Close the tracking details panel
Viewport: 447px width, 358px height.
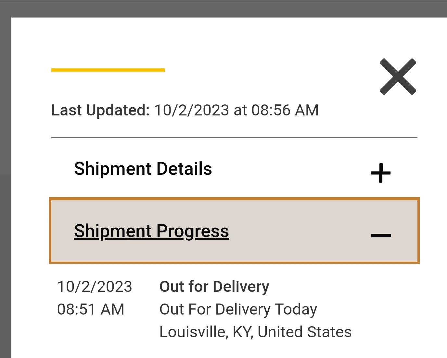click(398, 77)
